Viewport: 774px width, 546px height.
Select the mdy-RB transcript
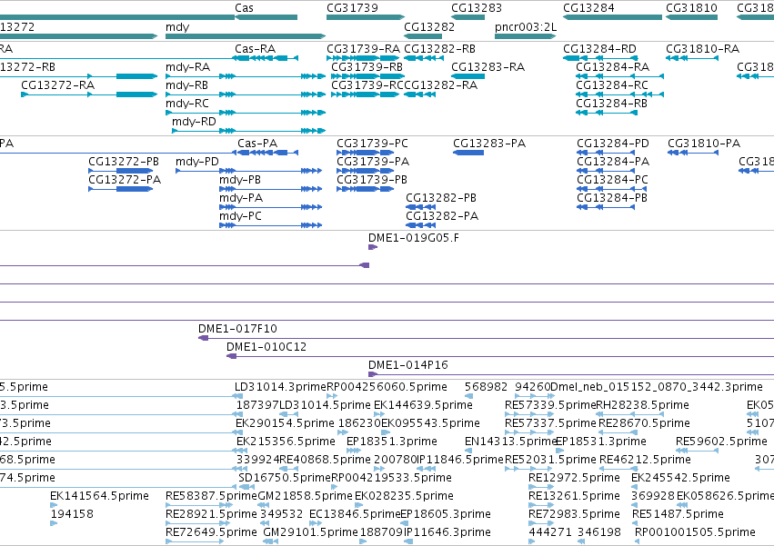[x=246, y=94]
